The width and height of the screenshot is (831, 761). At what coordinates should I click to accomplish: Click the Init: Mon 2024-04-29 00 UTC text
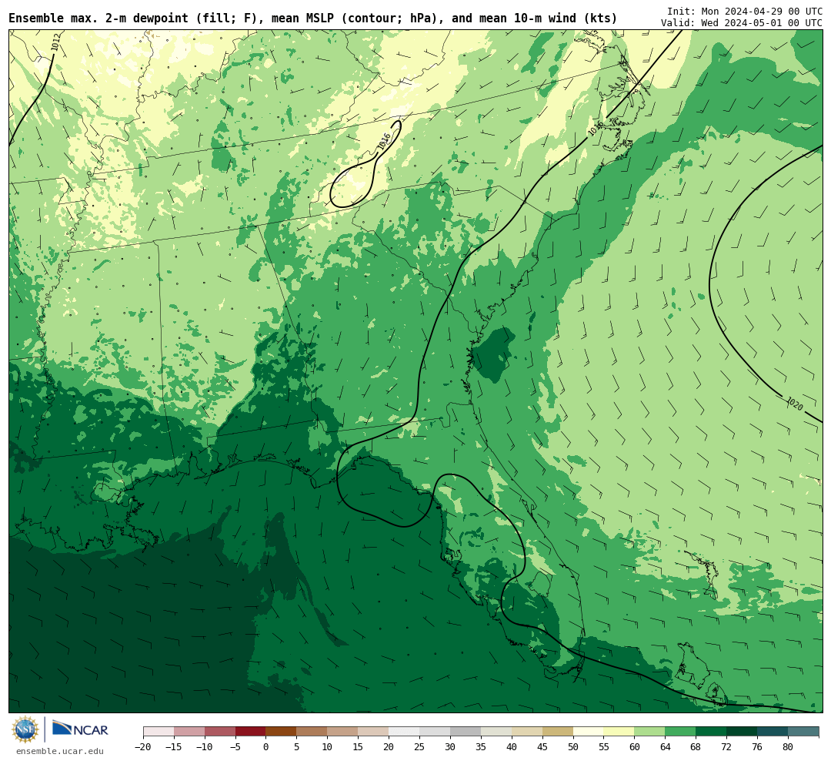[x=745, y=11]
